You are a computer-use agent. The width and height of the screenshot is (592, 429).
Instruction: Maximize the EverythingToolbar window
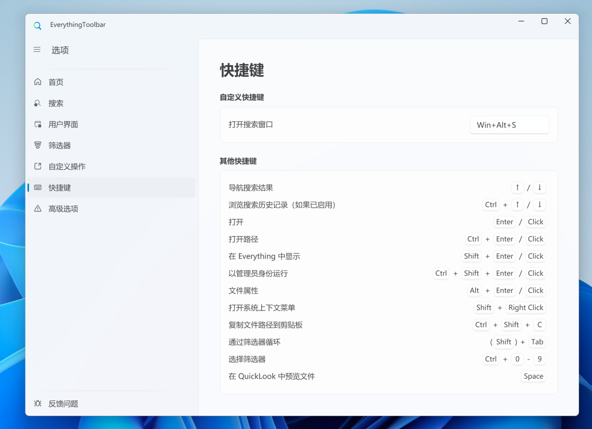(x=544, y=21)
